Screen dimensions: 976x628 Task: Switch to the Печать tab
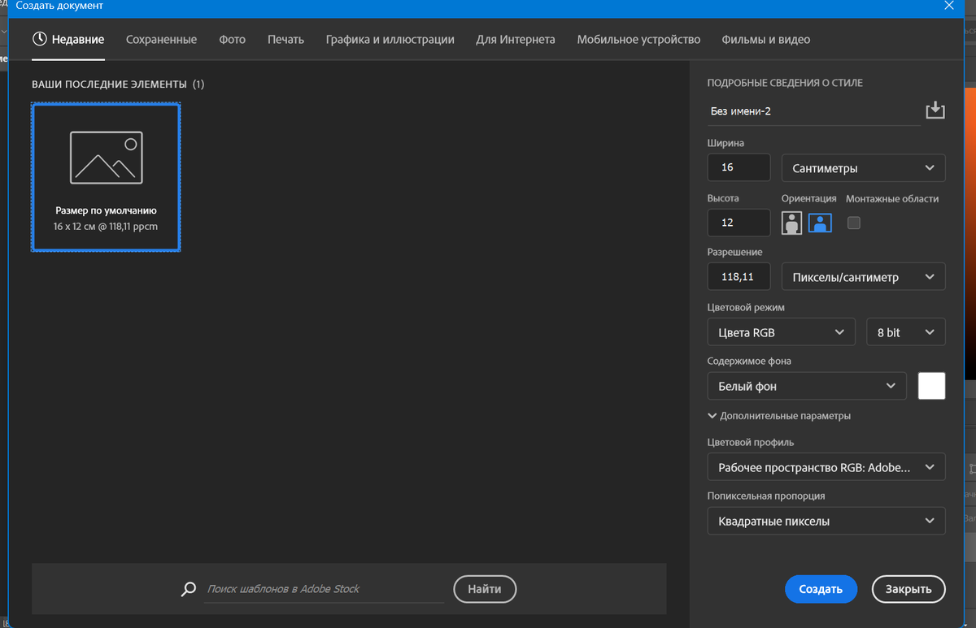(285, 39)
